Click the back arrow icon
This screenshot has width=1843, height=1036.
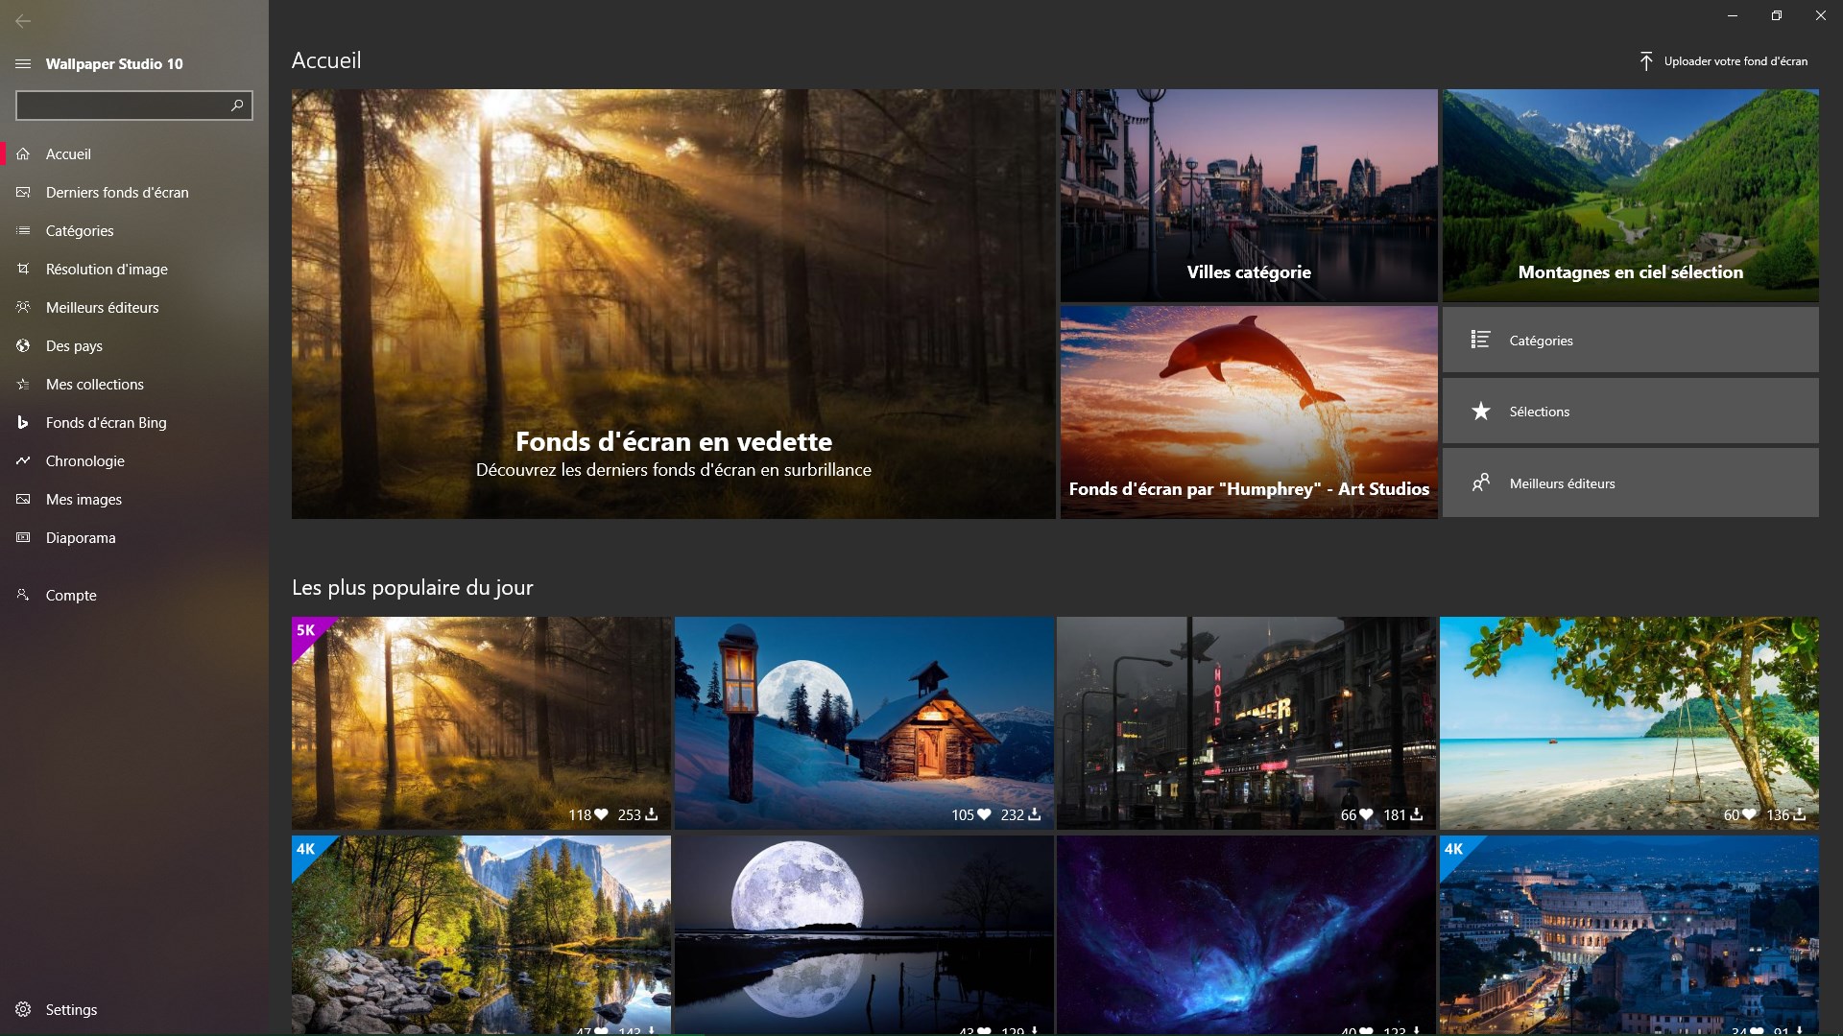(23, 20)
